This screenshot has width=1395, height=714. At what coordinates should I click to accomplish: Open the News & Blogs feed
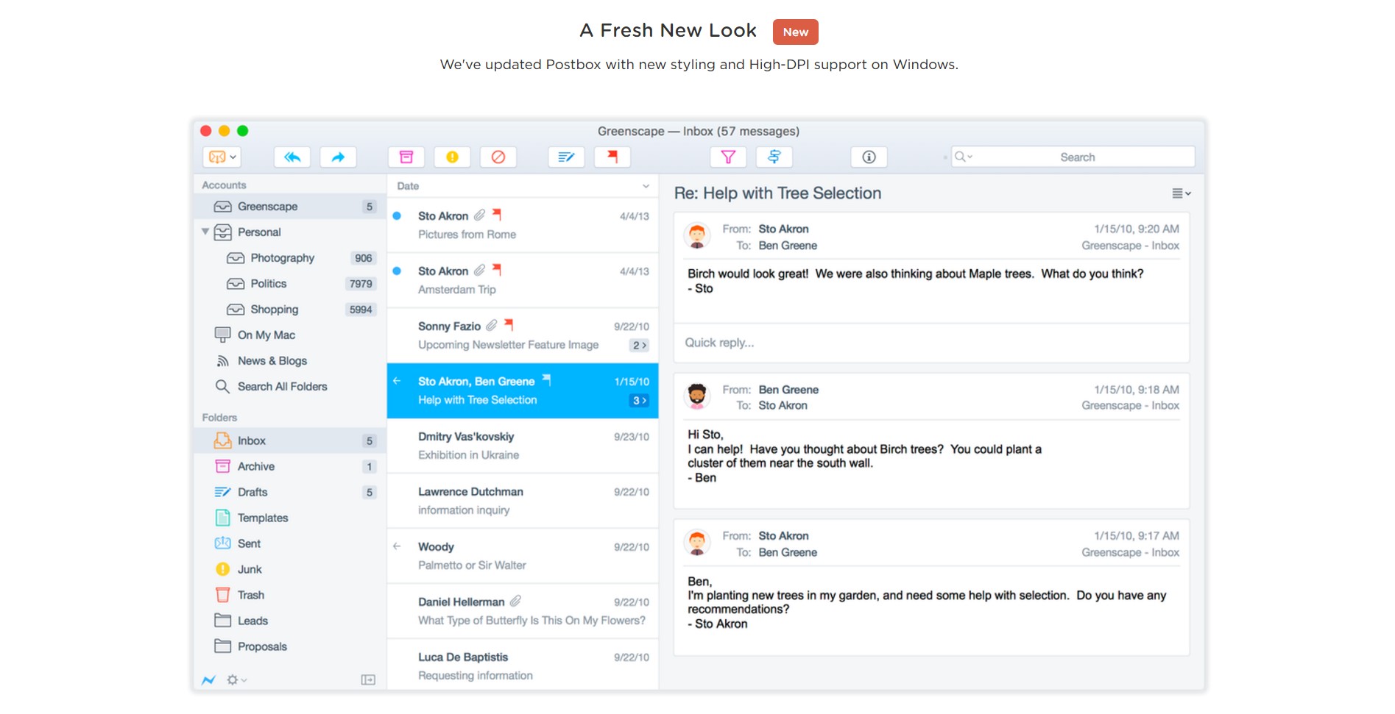pos(290,360)
